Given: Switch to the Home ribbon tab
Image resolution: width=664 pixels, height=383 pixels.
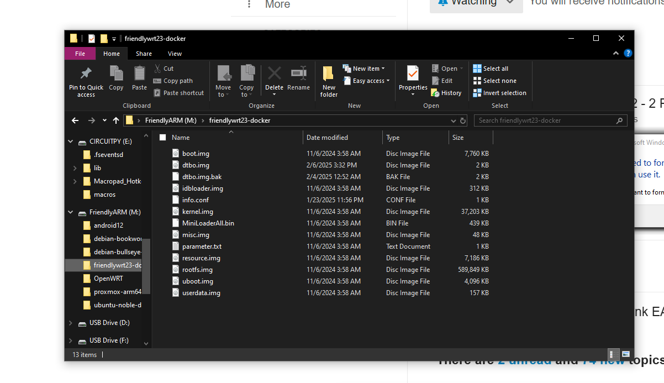Looking at the screenshot, I should click(112, 54).
